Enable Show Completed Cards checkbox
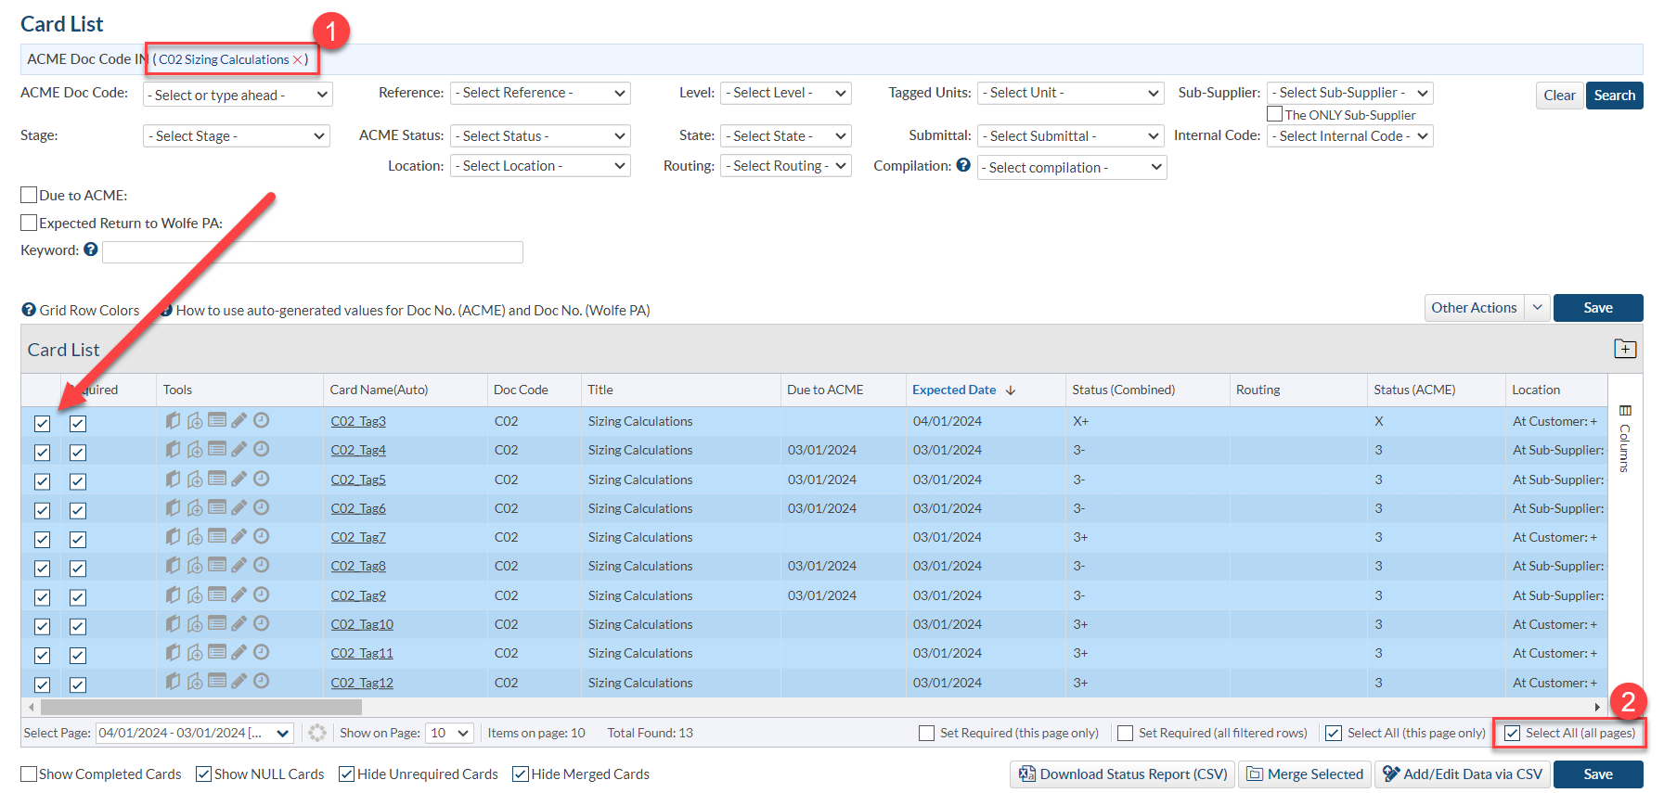This screenshot has width=1664, height=793. tap(29, 774)
